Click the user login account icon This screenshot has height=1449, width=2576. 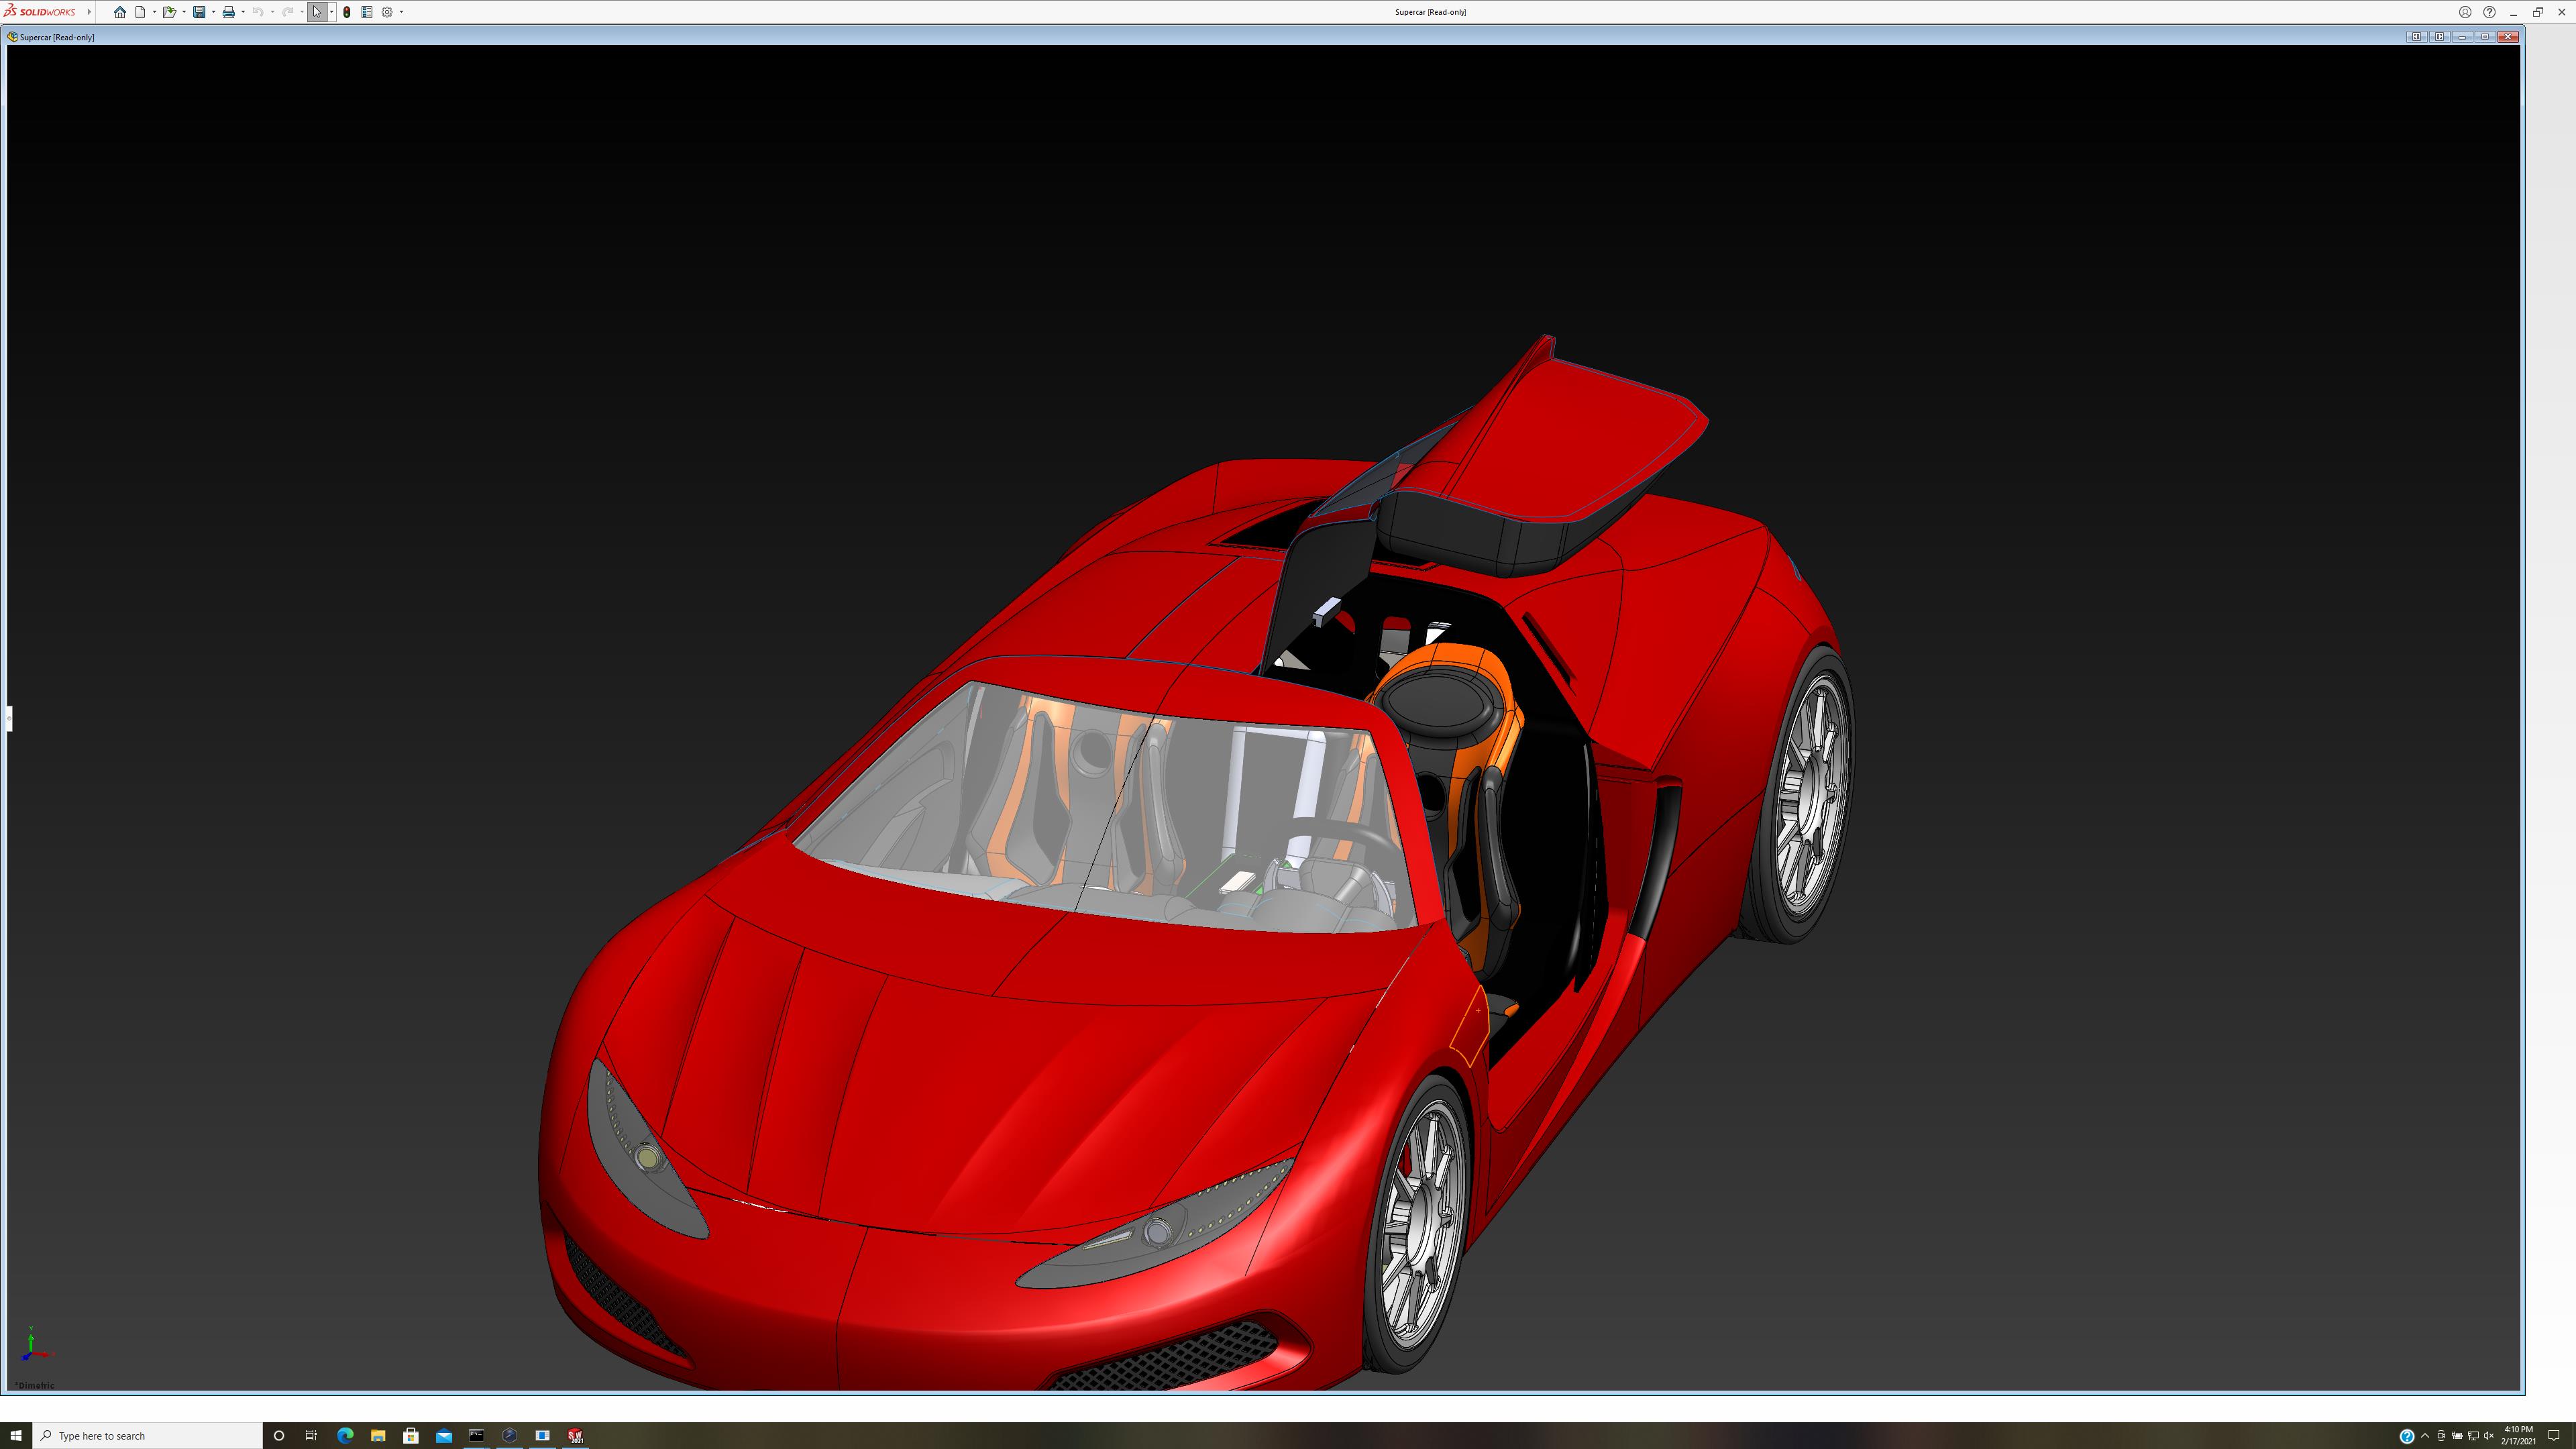click(x=2465, y=12)
